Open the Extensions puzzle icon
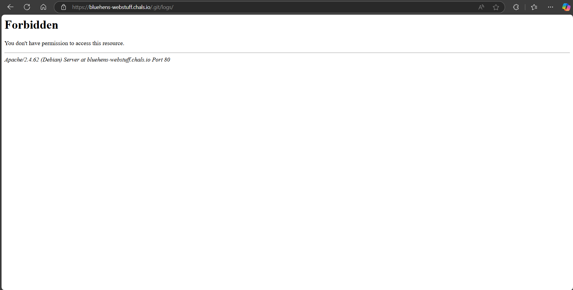573x290 pixels. 516,7
